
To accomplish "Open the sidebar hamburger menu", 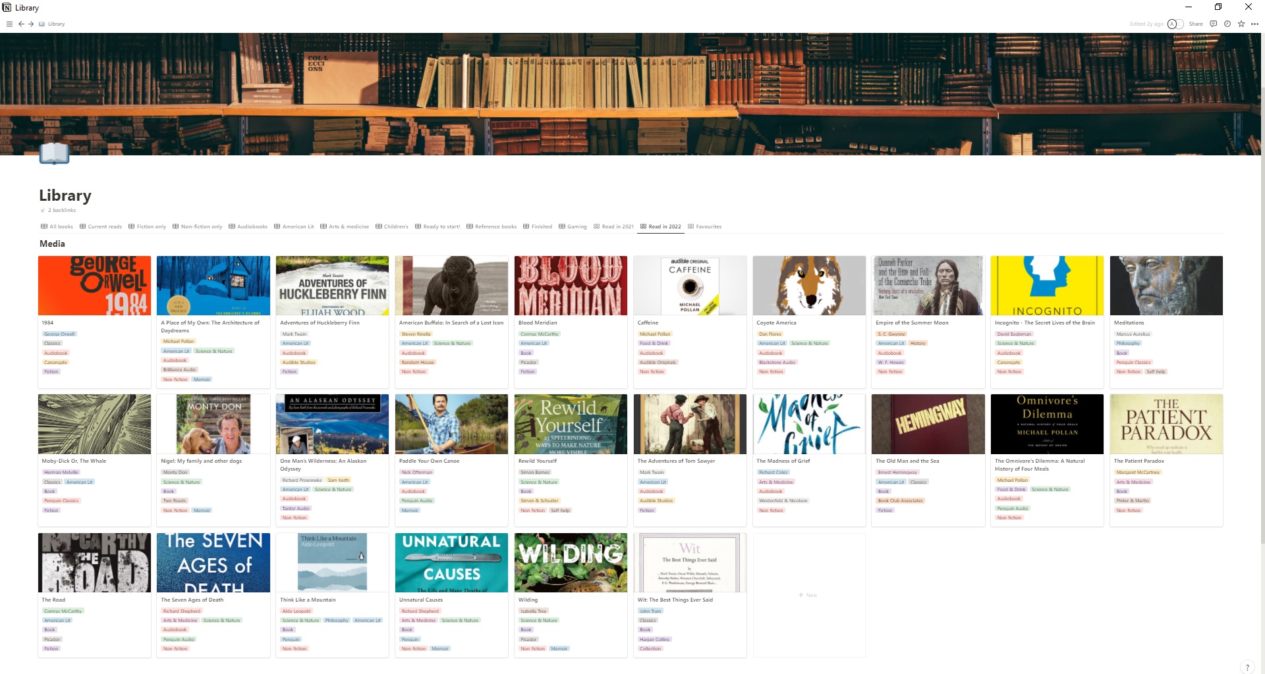I will click(9, 24).
